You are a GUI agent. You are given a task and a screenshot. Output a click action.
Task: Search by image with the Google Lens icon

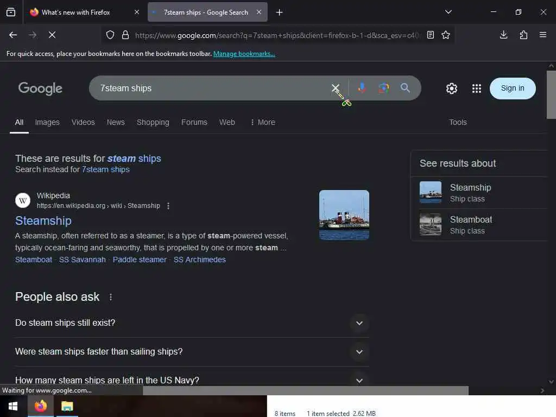pos(384,88)
